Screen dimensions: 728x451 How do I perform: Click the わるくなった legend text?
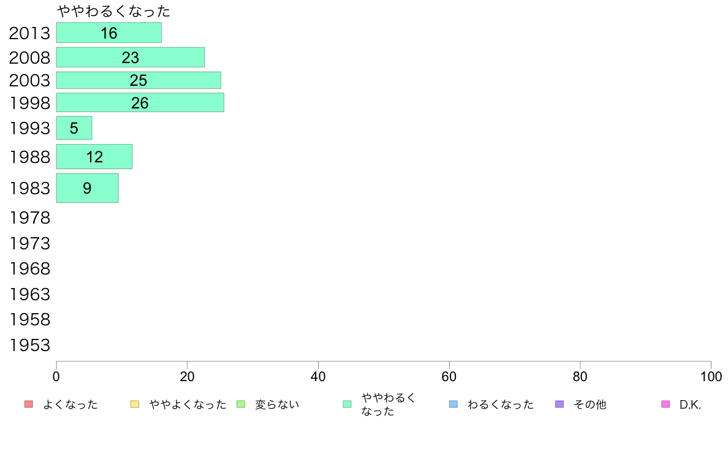501,404
